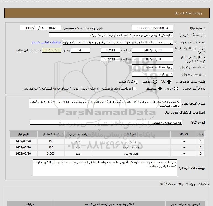Viewport: 213px width, 206px height.
Task: Click the validity time field 14:30
Action: pyautogui.click(x=110, y=59)
